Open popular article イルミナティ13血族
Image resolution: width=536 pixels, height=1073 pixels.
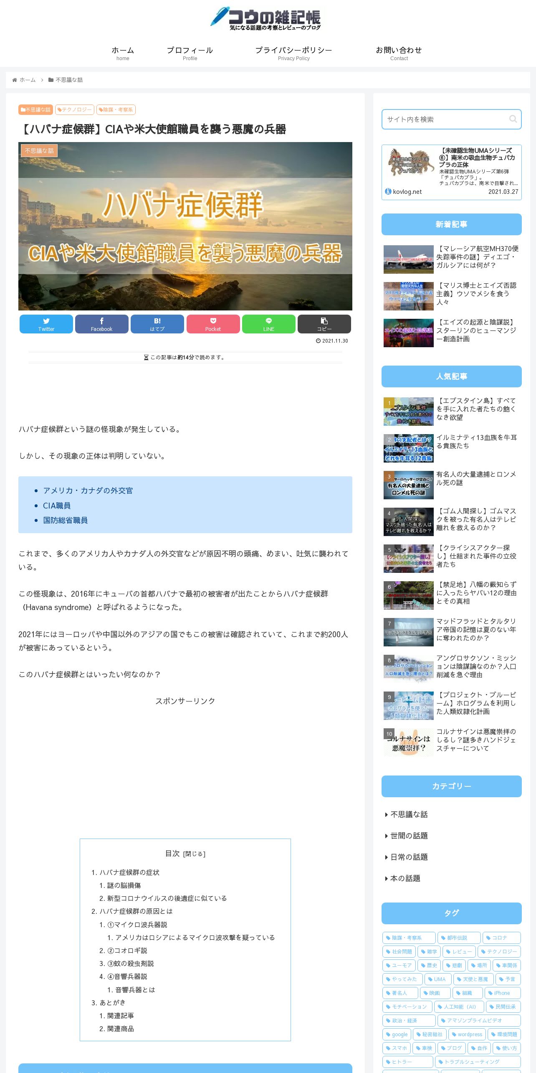tap(452, 448)
